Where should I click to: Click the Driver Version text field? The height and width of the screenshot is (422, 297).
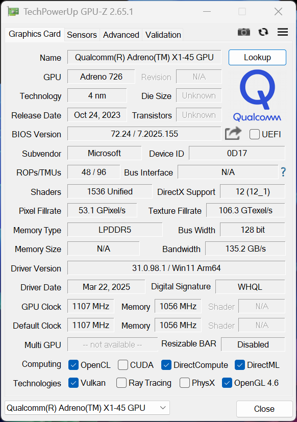176,268
